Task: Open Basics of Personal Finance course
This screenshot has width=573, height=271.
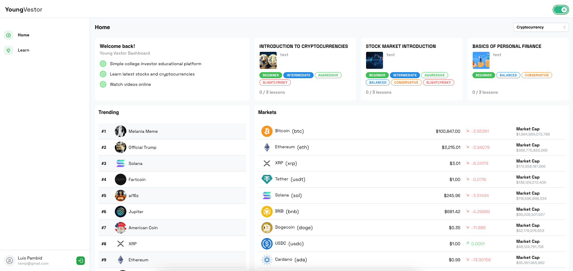Action: pyautogui.click(x=506, y=46)
